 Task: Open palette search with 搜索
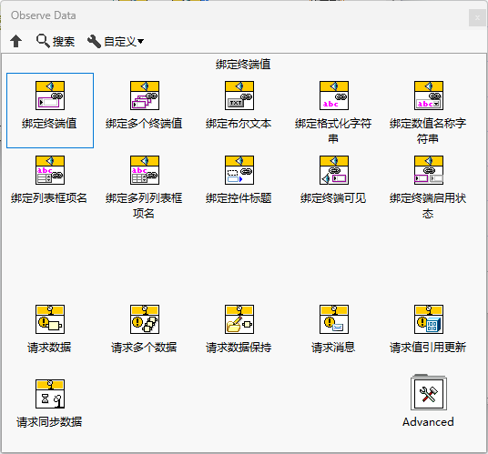tap(56, 41)
